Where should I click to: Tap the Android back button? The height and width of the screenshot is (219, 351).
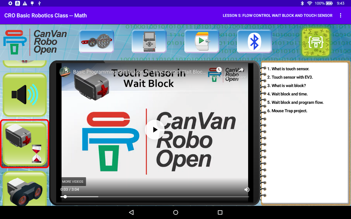[131, 212]
